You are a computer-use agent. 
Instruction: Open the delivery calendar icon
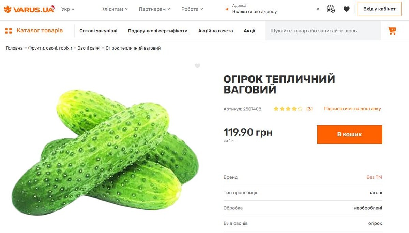pos(331,9)
